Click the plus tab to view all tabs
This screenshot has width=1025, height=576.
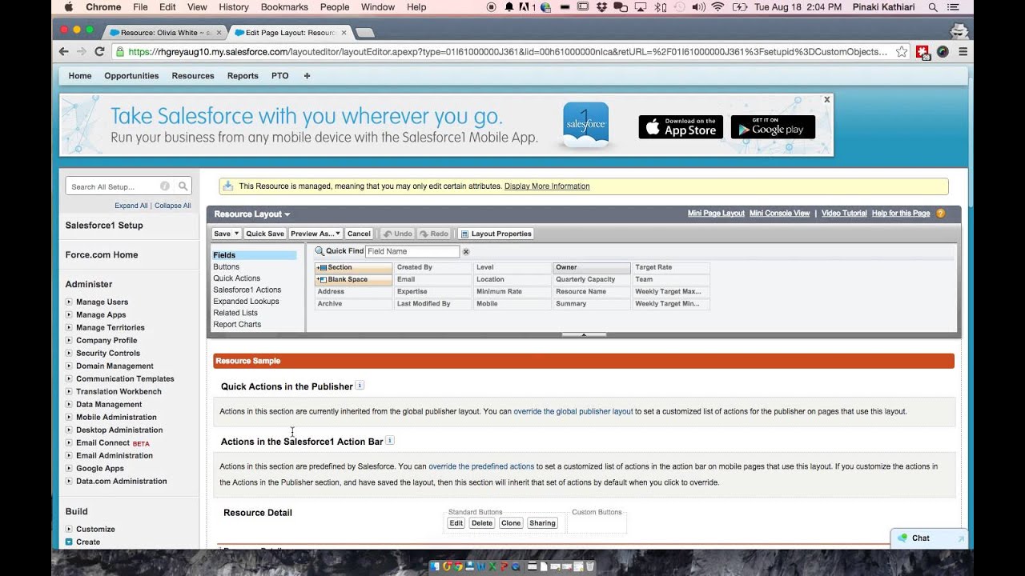click(307, 76)
